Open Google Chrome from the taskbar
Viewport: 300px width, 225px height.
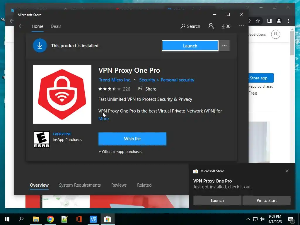pyautogui.click(x=50, y=219)
